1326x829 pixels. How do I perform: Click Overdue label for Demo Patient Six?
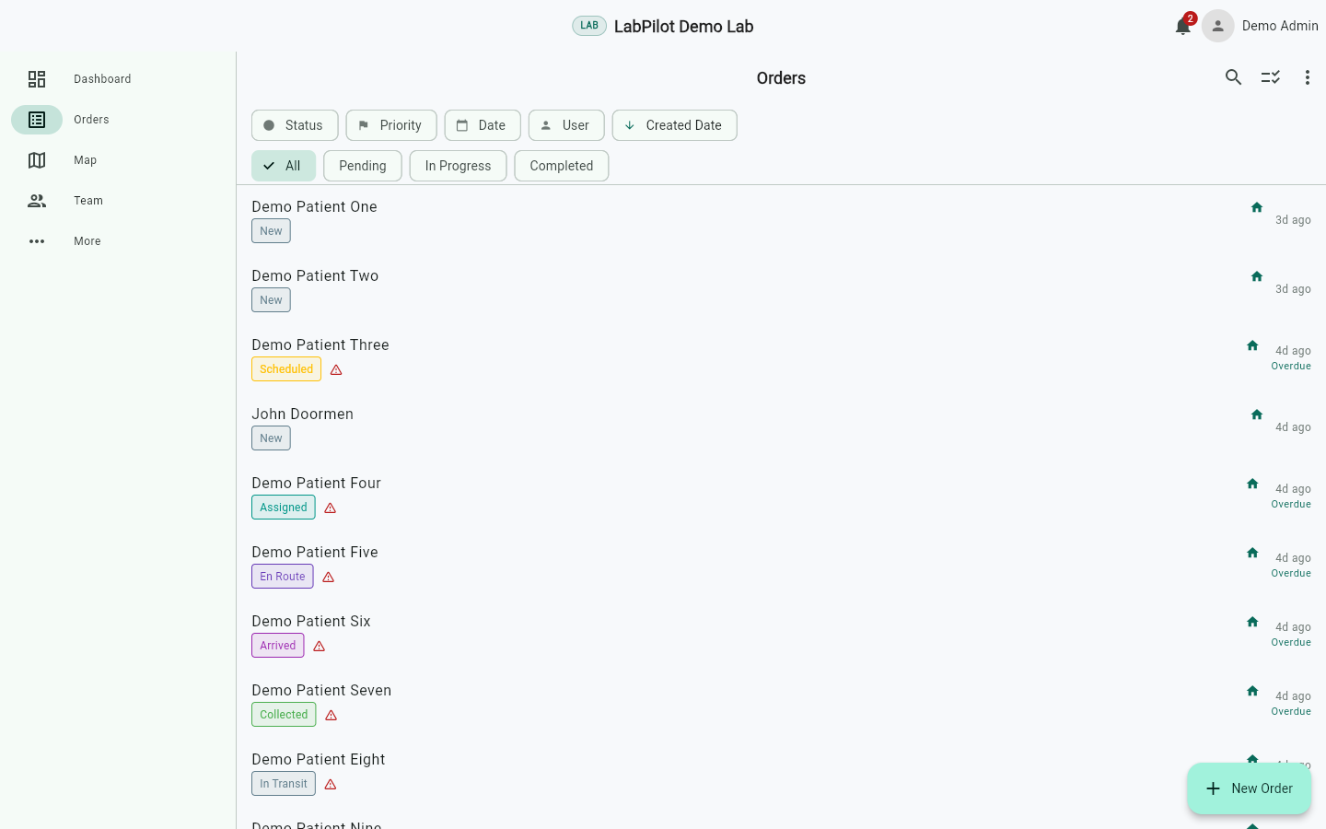click(1291, 643)
